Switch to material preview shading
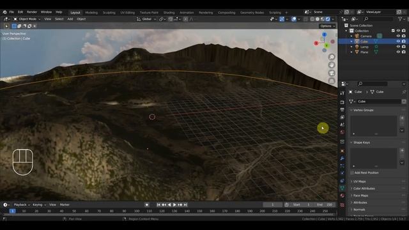 [x=323, y=19]
